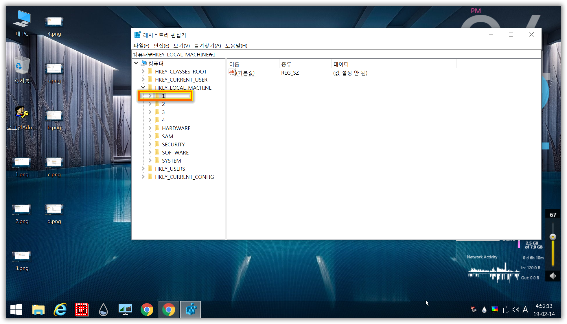Expand the key named 3
The width and height of the screenshot is (567, 324).
click(x=150, y=112)
